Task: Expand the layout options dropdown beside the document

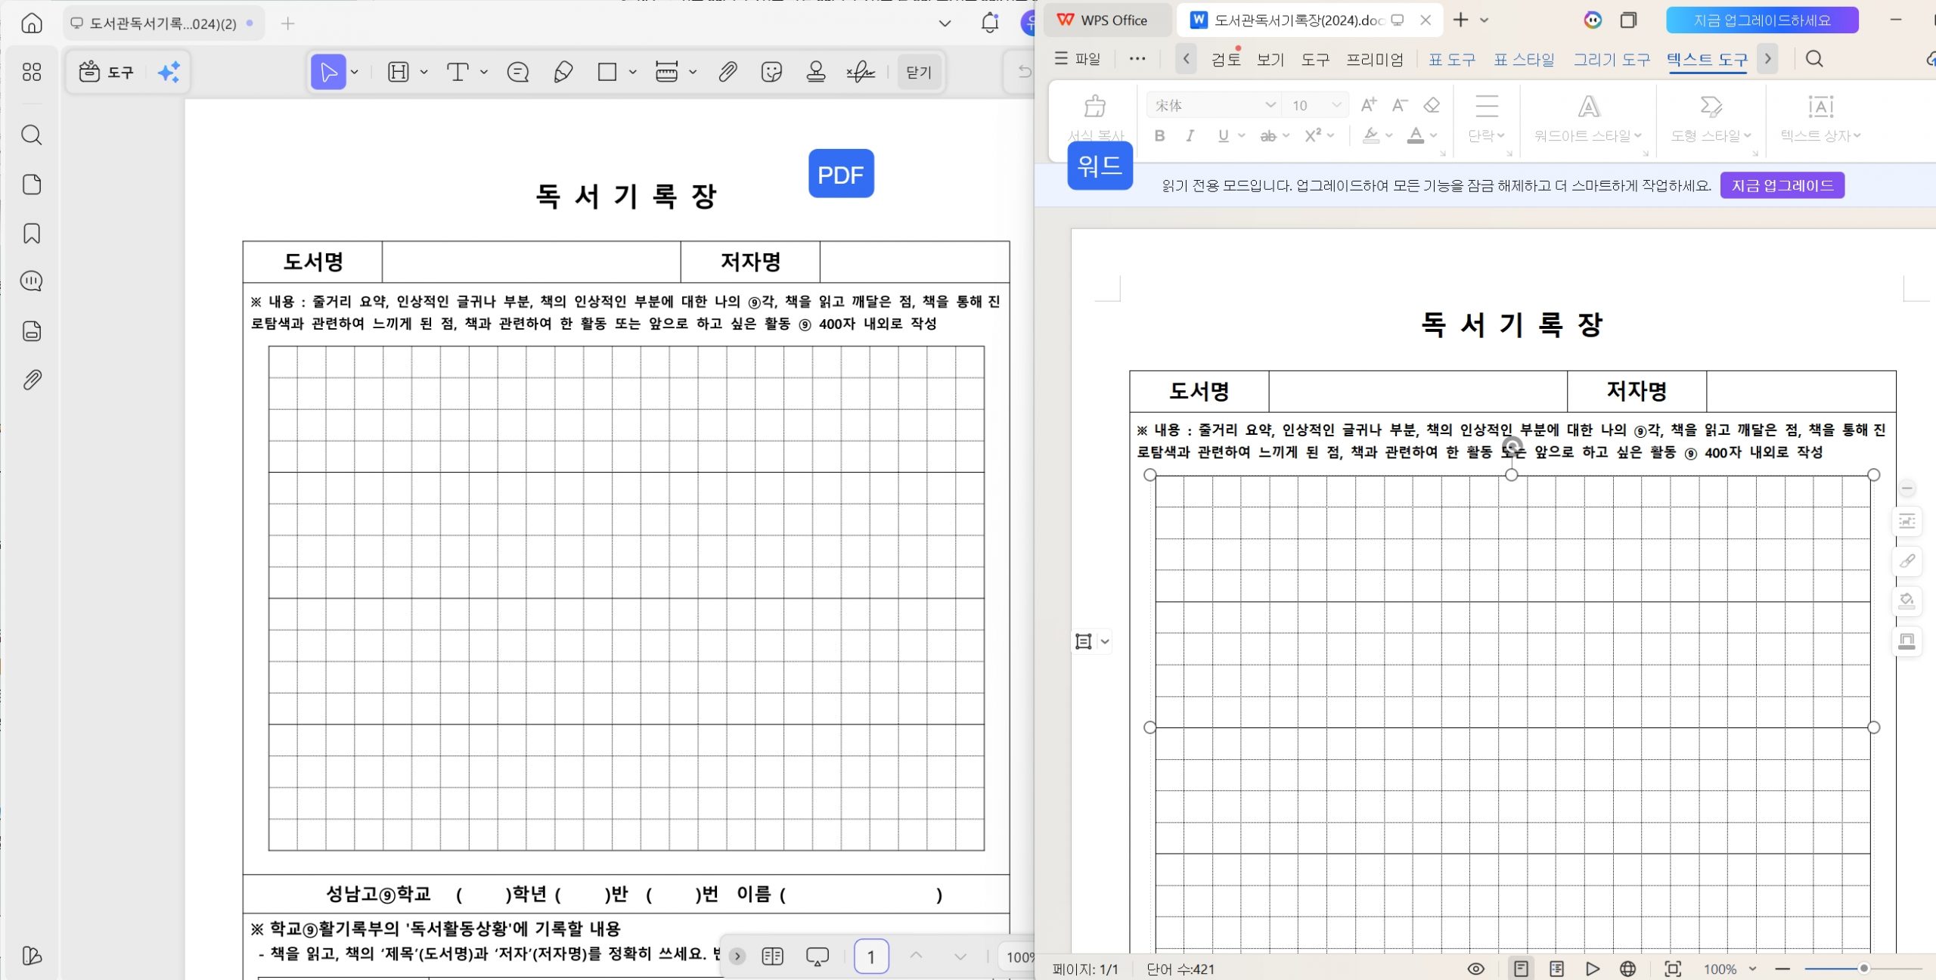Action: coord(1105,641)
